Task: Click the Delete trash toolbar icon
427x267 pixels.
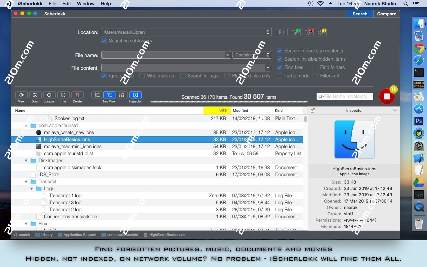Action: coord(77,95)
